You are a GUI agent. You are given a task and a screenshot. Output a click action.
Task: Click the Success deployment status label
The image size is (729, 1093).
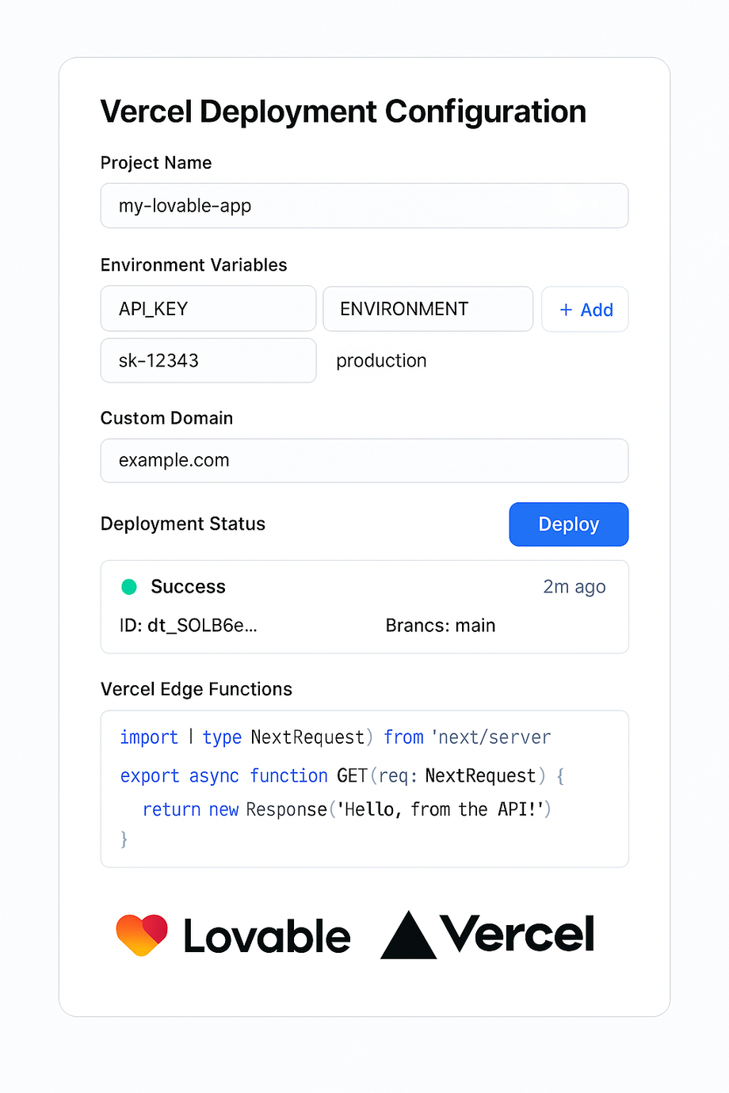[188, 587]
